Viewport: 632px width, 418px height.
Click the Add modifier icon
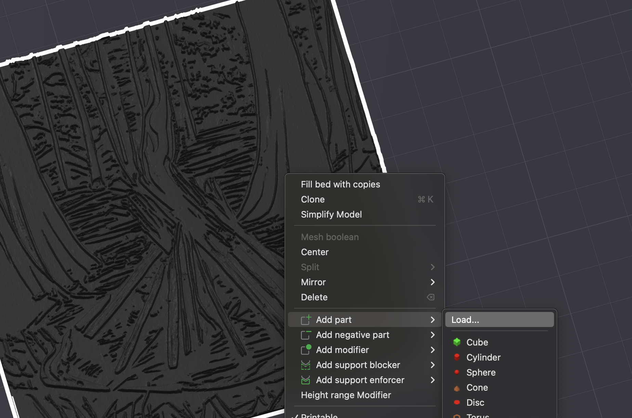coord(306,350)
